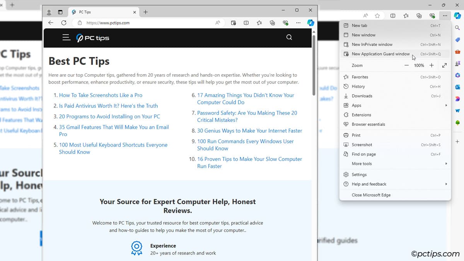Add the page to favorites in the background window

[x=377, y=16]
